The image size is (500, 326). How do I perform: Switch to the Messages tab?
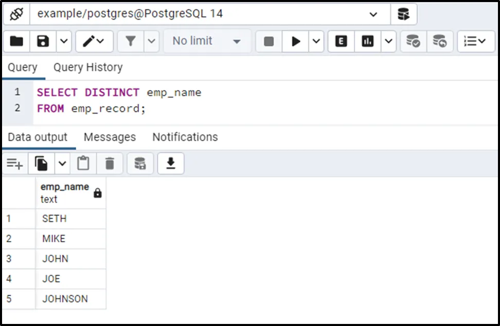coord(110,137)
